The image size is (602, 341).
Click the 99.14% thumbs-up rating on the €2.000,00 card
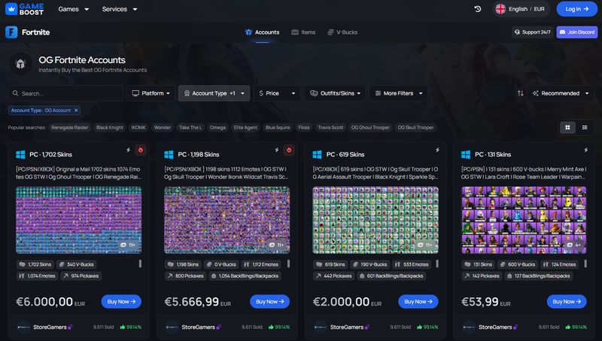[x=427, y=327]
